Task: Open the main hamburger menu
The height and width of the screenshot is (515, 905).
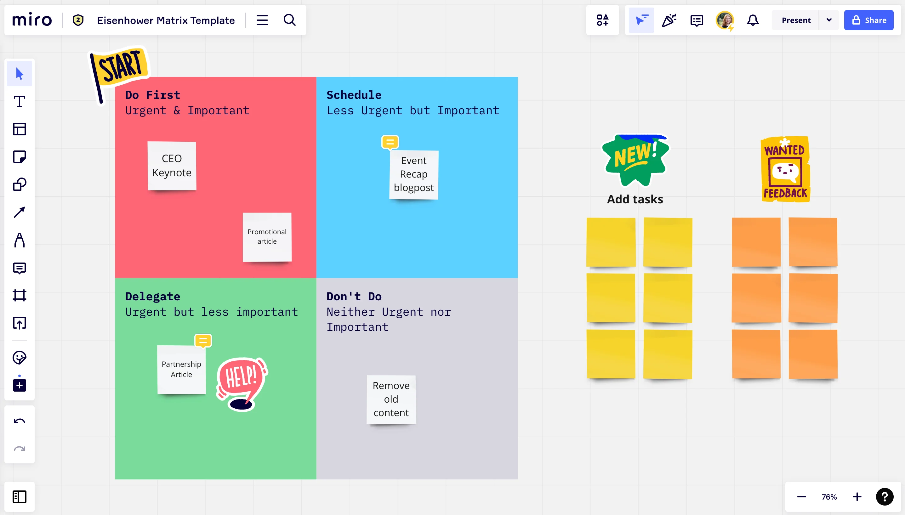Action: pyautogui.click(x=262, y=20)
